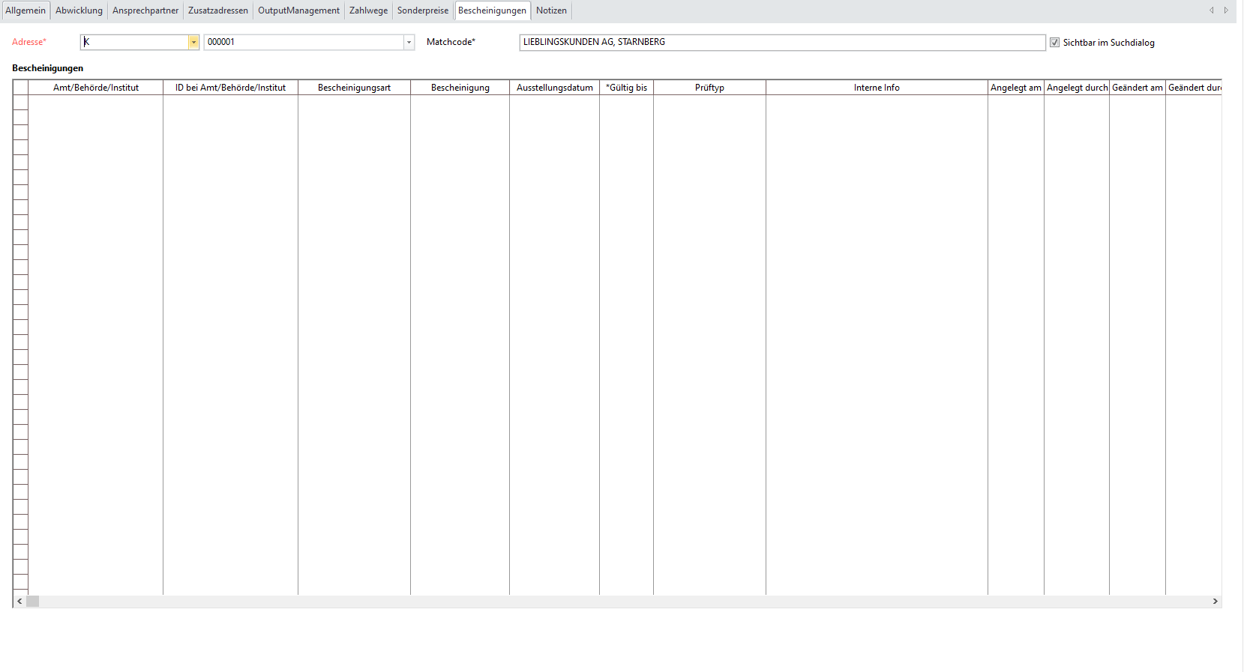The width and height of the screenshot is (1244, 672).
Task: Click into the Matchcode text field
Action: click(781, 43)
